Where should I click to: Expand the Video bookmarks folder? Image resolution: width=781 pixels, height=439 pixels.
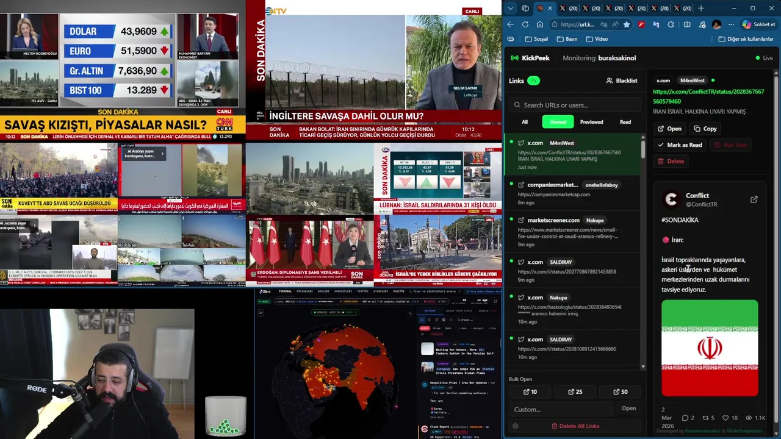(x=597, y=39)
